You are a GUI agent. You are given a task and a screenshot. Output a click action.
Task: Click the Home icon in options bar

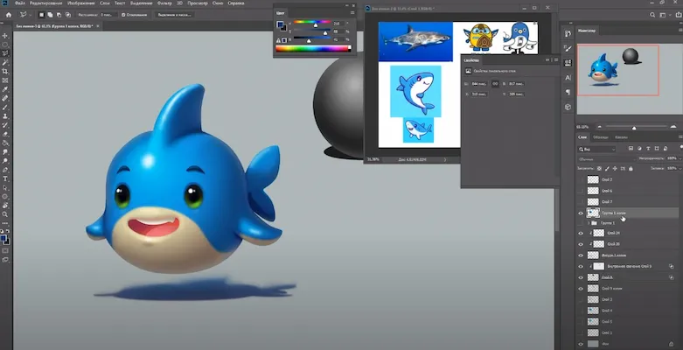pos(7,15)
